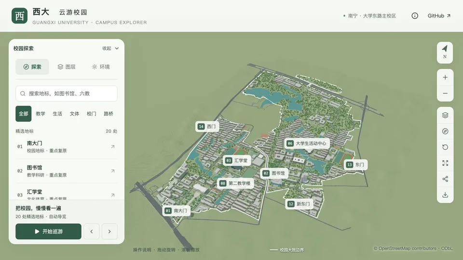Open layers icon in right toolbar
The image size is (463, 260).
(x=445, y=115)
